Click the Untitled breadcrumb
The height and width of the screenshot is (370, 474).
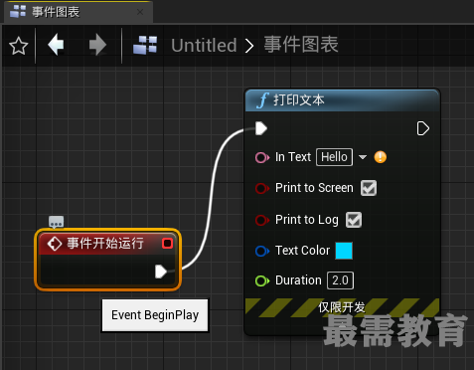[204, 46]
